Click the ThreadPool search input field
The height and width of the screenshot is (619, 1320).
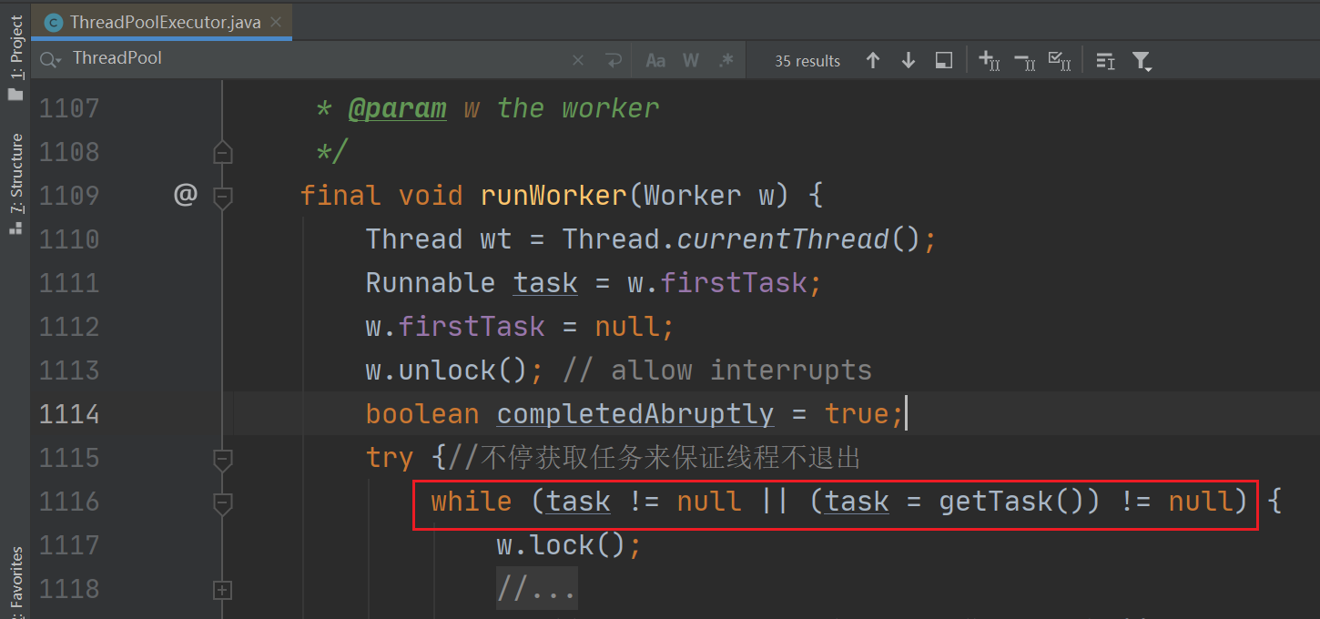pos(319,59)
